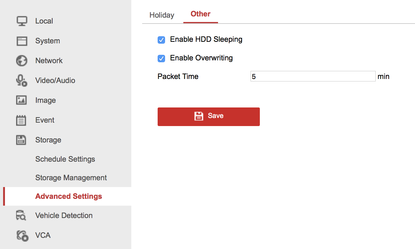
Task: Click the Image picture icon
Action: pyautogui.click(x=22, y=100)
